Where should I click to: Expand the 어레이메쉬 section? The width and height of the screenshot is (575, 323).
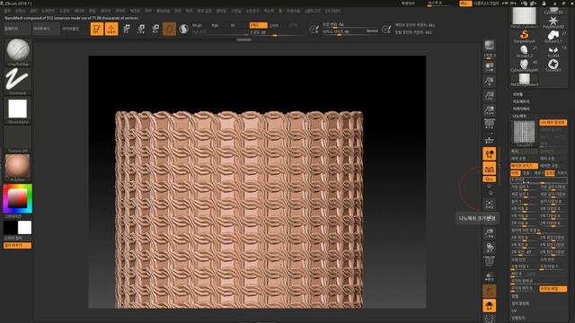tap(521, 109)
